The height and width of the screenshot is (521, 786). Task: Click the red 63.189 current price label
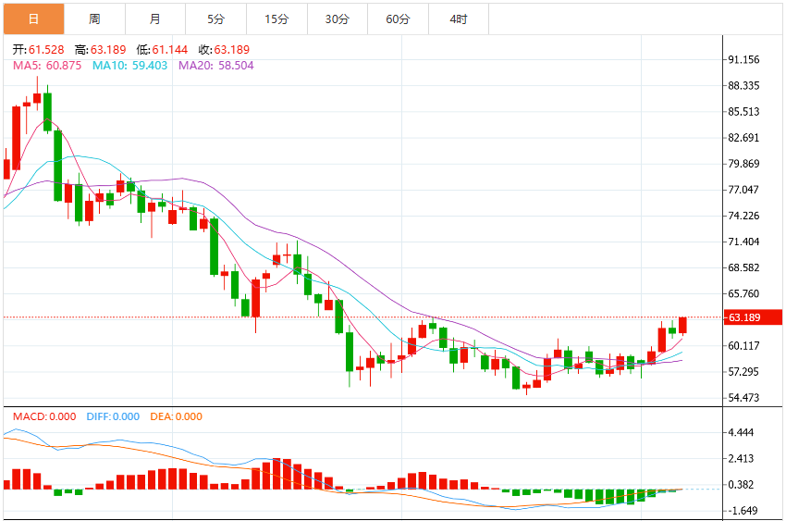[753, 317]
